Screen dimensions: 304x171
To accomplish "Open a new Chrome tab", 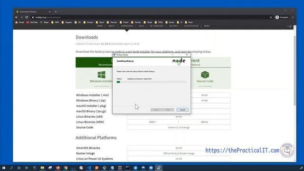I will point(56,11).
